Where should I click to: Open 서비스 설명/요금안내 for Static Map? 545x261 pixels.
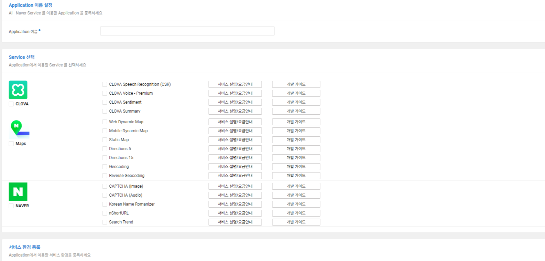click(235, 140)
